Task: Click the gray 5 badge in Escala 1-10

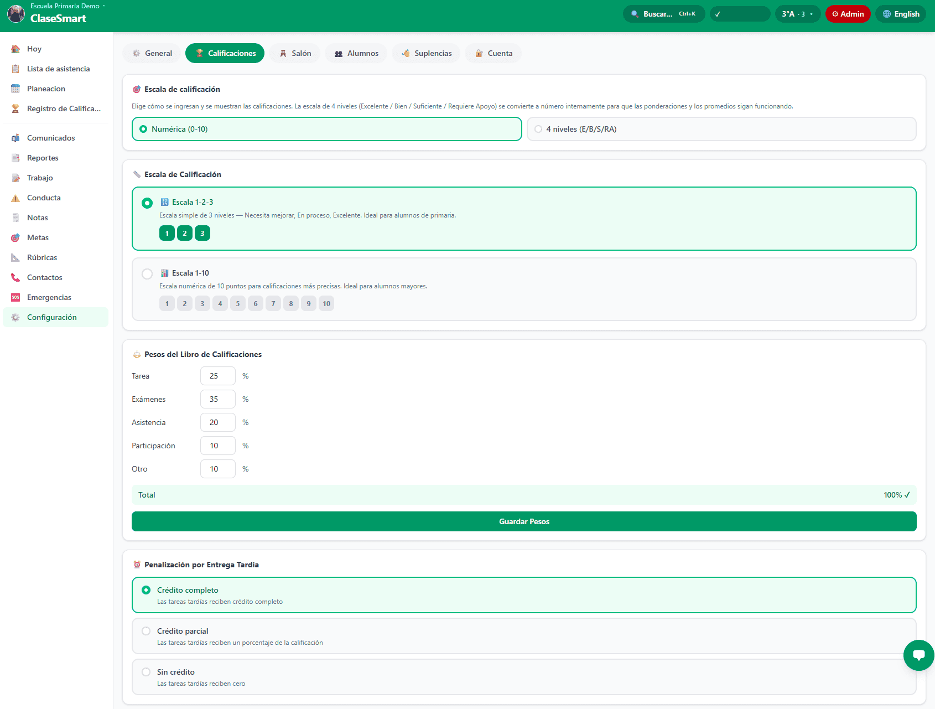Action: tap(238, 303)
